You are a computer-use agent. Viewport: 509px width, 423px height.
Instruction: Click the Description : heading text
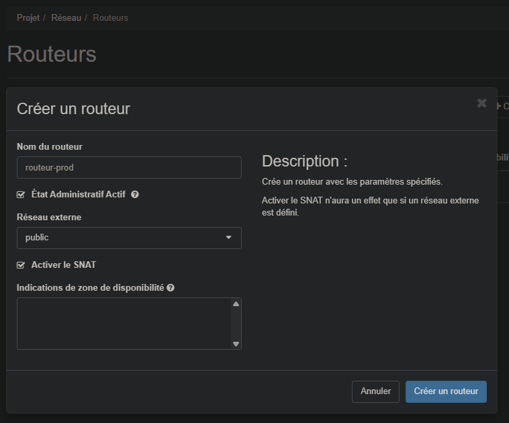[x=304, y=161]
